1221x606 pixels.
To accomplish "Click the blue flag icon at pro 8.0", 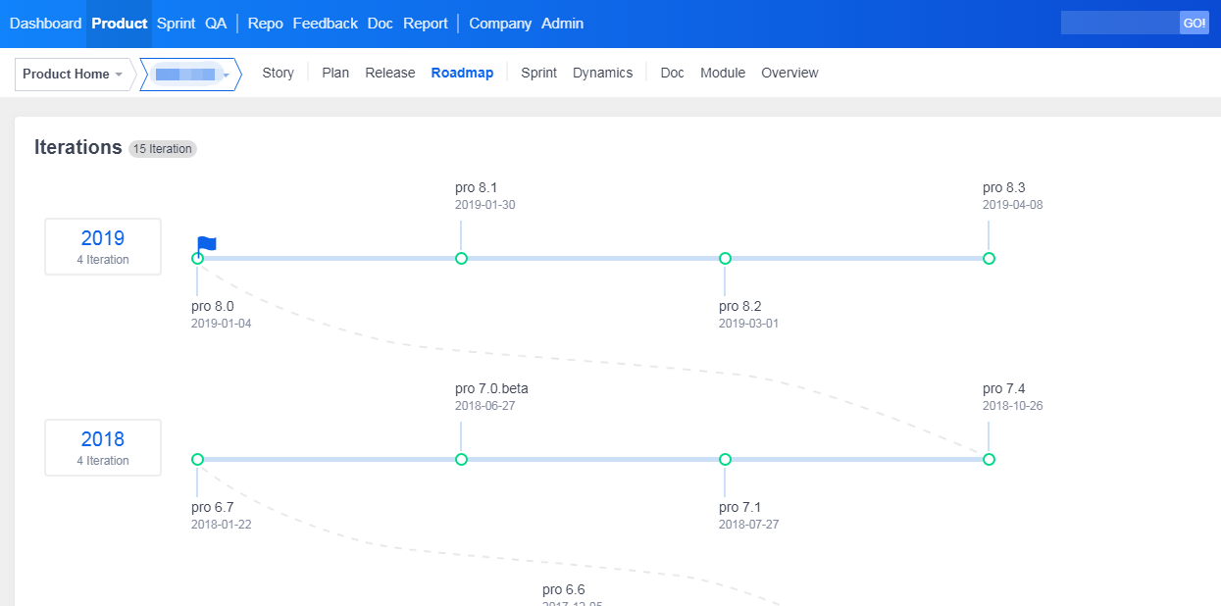I will (207, 243).
